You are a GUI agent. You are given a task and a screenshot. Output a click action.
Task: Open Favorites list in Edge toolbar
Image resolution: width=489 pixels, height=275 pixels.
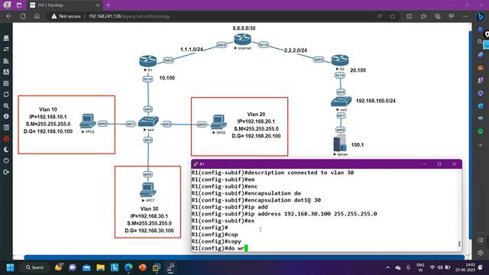pos(423,16)
